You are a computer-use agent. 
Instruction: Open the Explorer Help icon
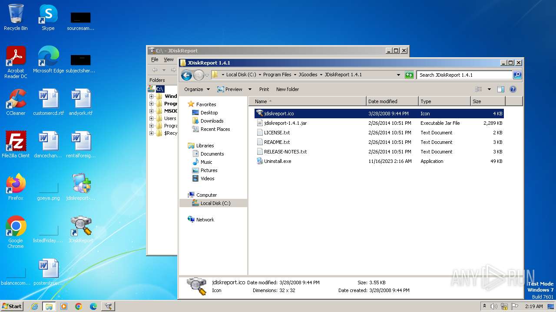click(x=513, y=89)
